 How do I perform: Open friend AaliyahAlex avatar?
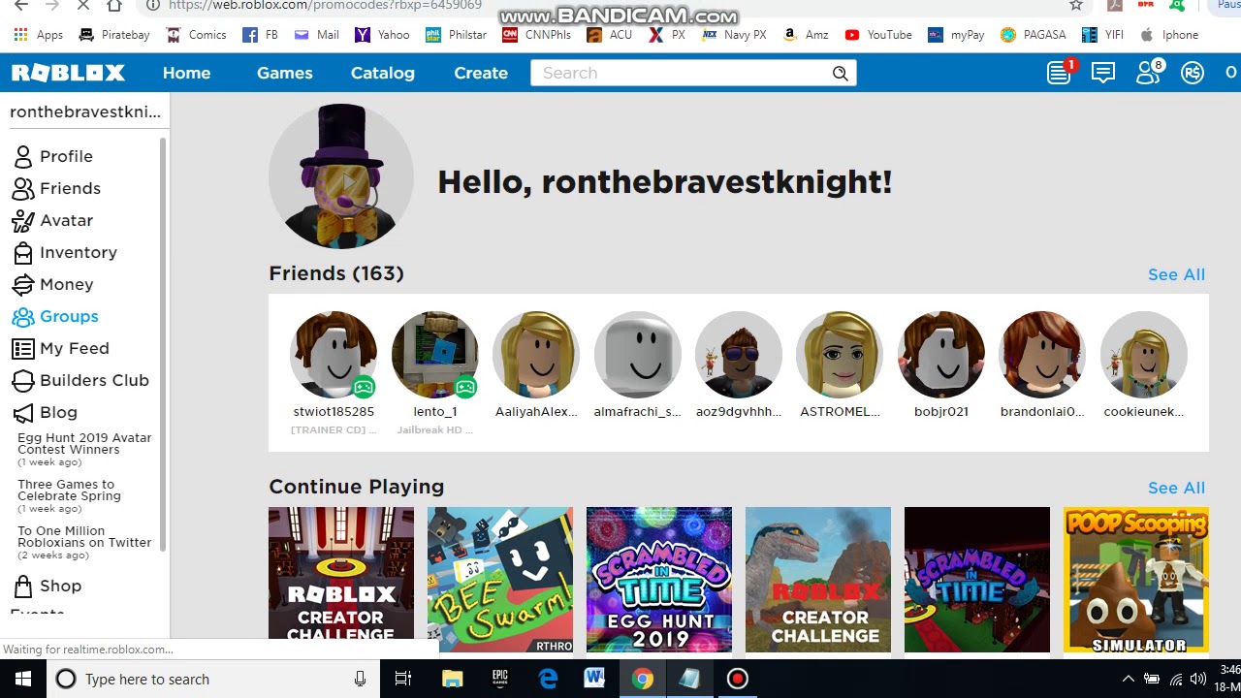tap(536, 355)
